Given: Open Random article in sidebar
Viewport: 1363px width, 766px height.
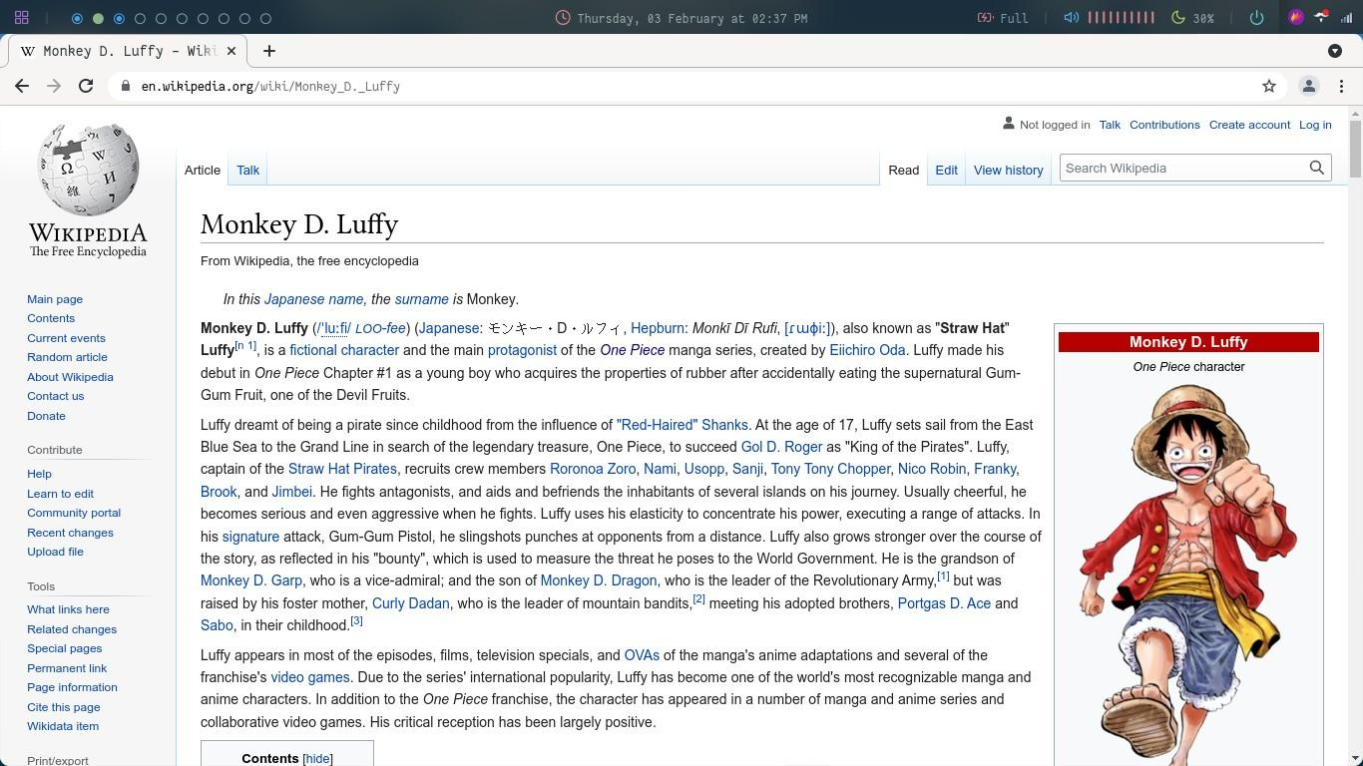Looking at the screenshot, I should (x=67, y=357).
